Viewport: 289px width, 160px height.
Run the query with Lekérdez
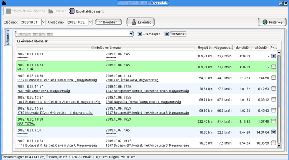pyautogui.click(x=141, y=22)
